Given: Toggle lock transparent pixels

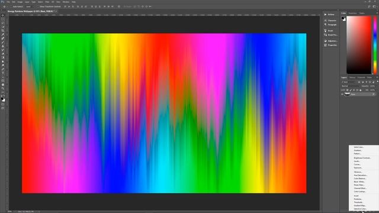Looking at the screenshot, I should tap(348, 90).
